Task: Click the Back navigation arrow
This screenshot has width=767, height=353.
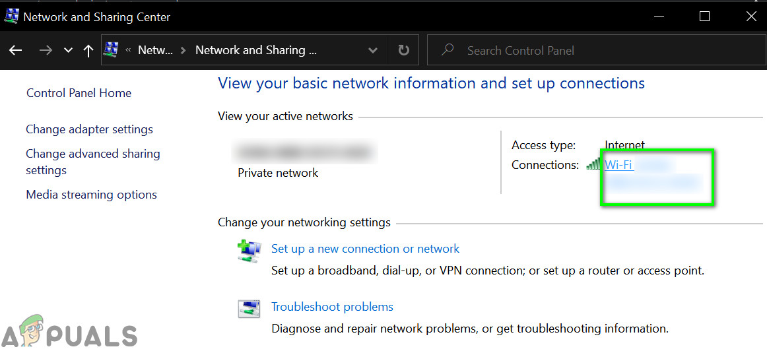Action: [15, 51]
